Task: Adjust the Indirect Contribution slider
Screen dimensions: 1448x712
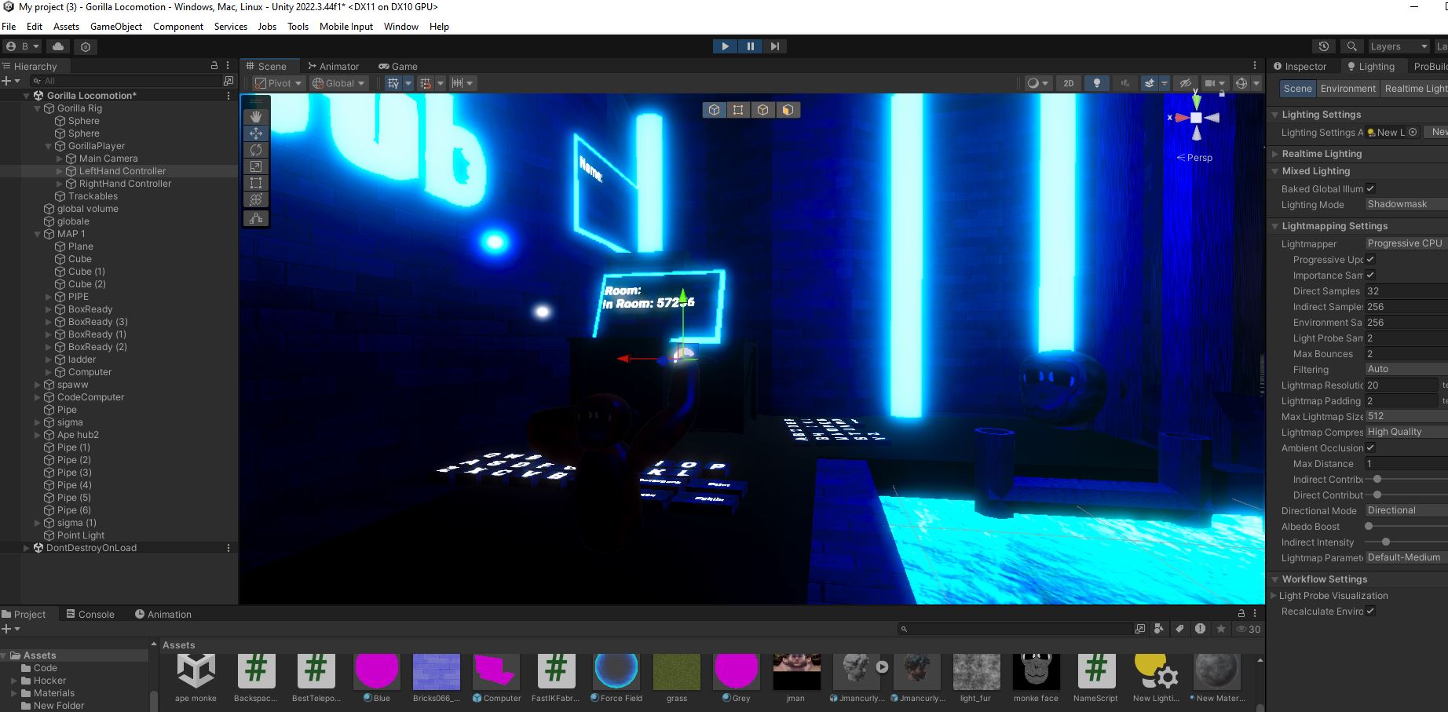Action: (1377, 479)
